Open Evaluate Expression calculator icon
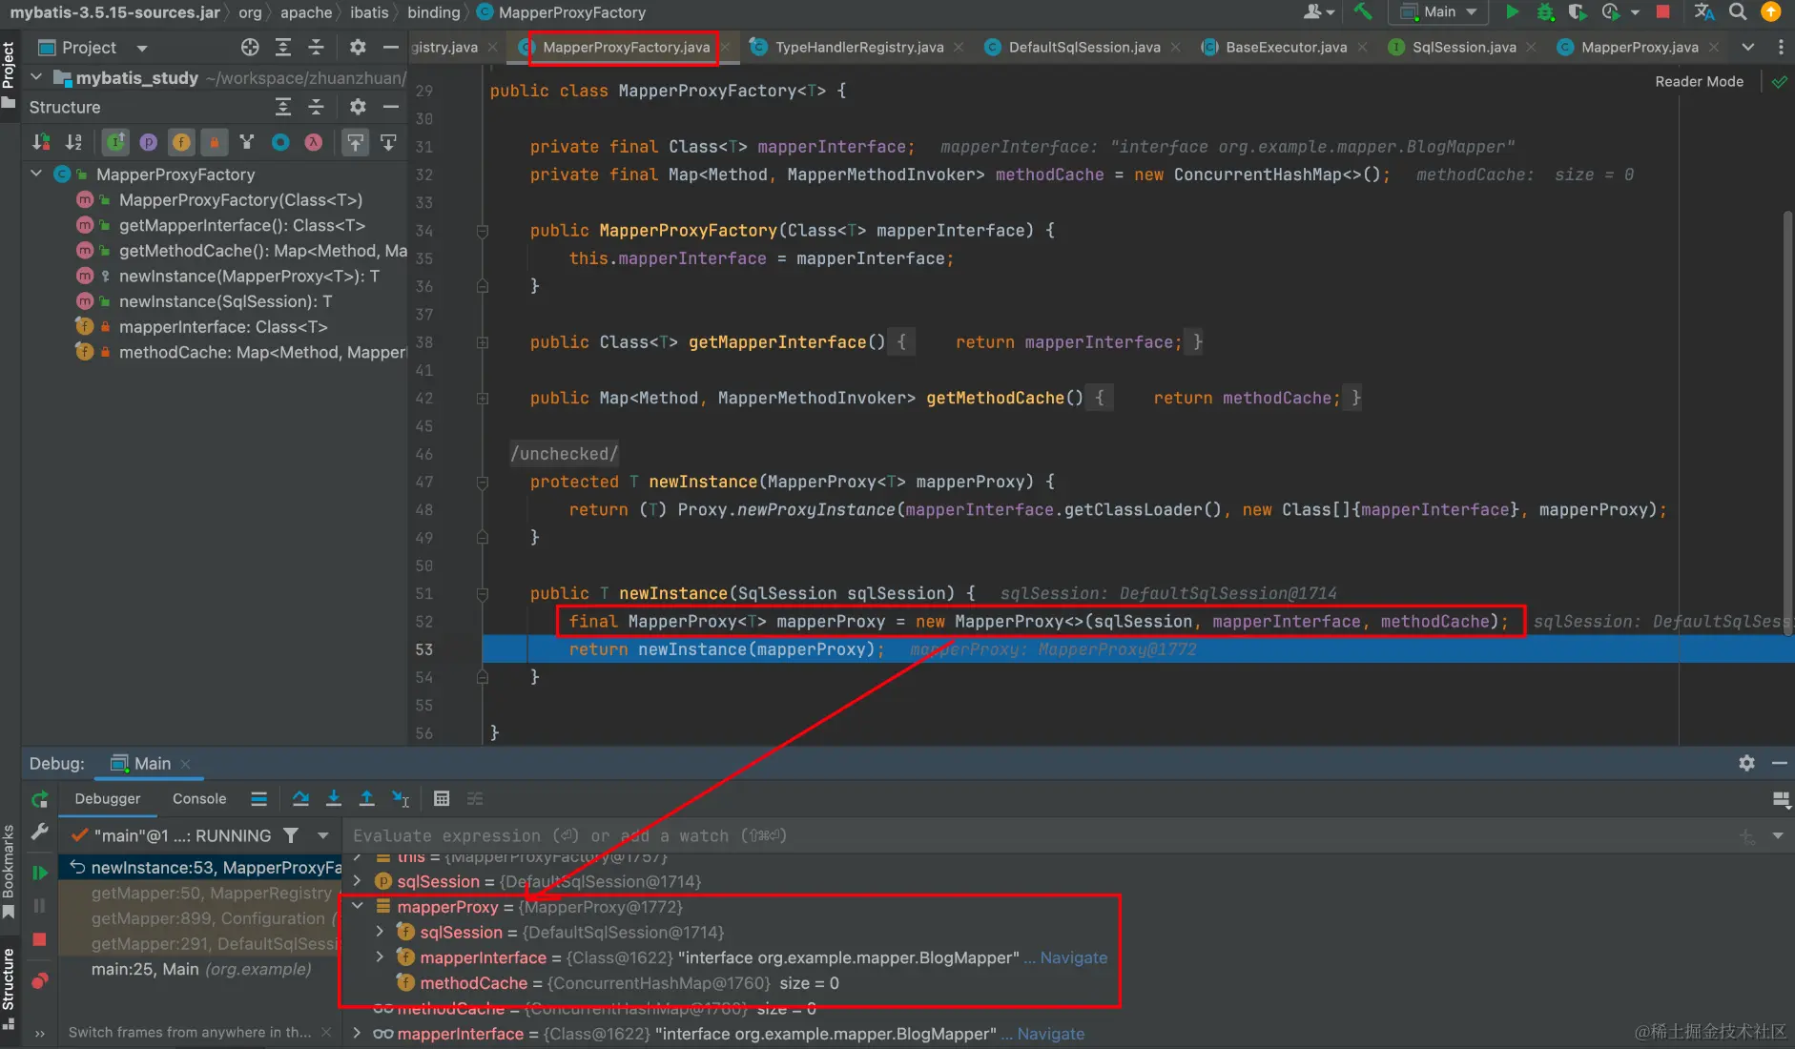Screen dimensions: 1795x1049 point(442,799)
